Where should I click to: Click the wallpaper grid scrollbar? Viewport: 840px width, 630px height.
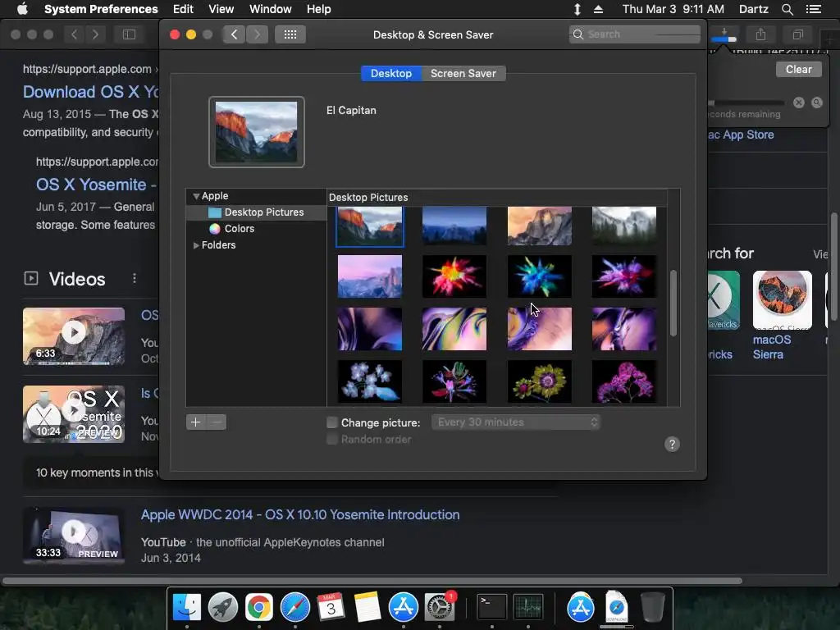(x=673, y=304)
